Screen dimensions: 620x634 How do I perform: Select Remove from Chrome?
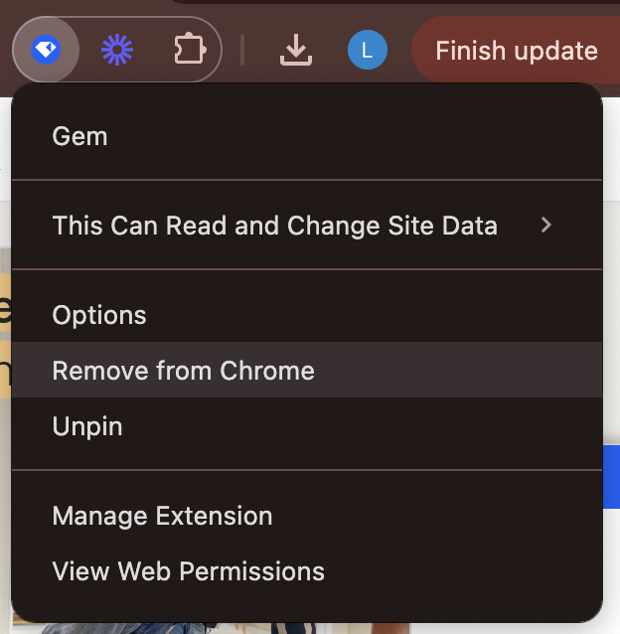point(307,370)
